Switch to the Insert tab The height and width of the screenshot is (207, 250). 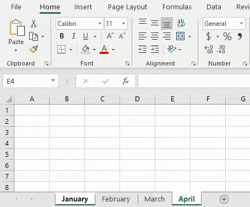[x=83, y=7]
